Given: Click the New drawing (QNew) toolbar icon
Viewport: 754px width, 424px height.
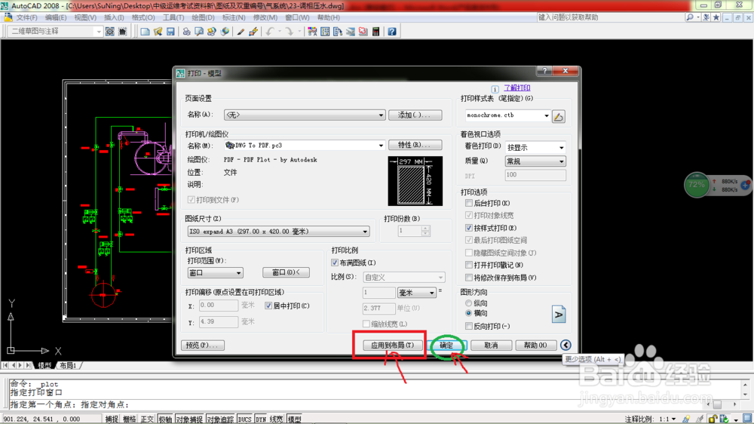Looking at the screenshot, I should click(145, 31).
